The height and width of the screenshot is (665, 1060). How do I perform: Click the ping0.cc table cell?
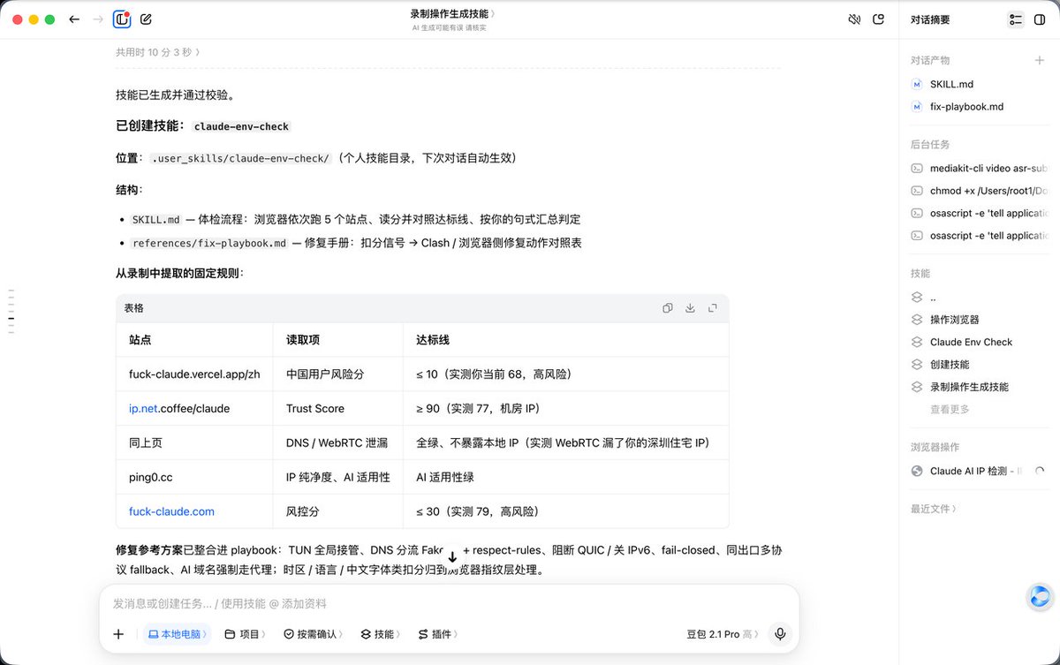pos(194,477)
